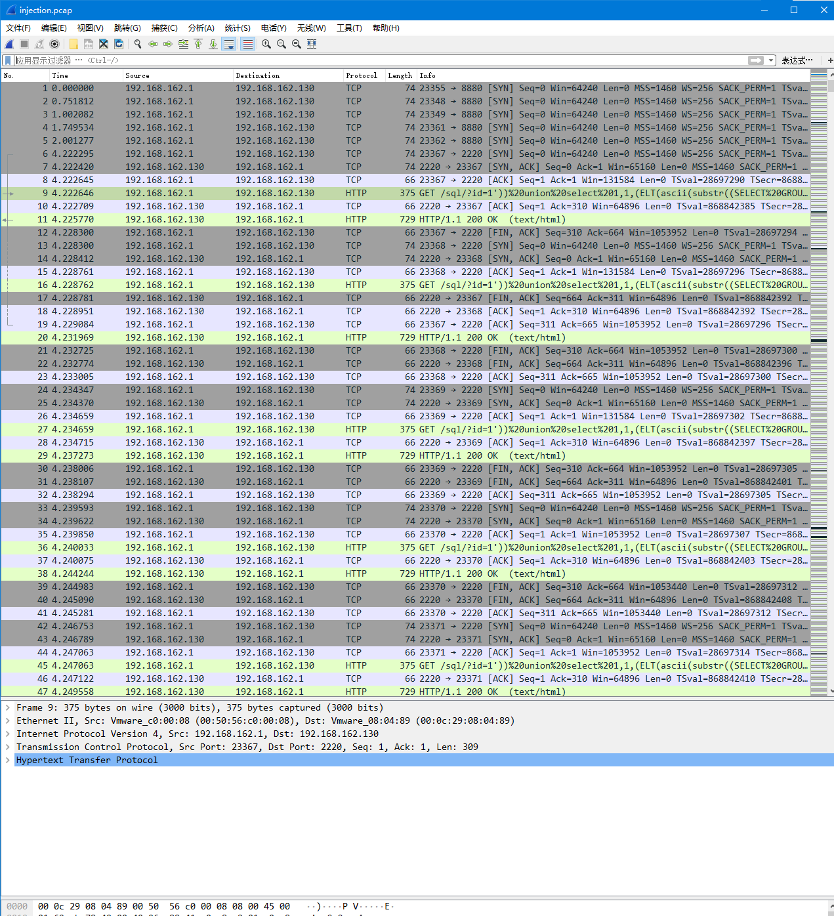834x916 pixels.
Task: Sort by the Time column header
Action: click(87, 75)
